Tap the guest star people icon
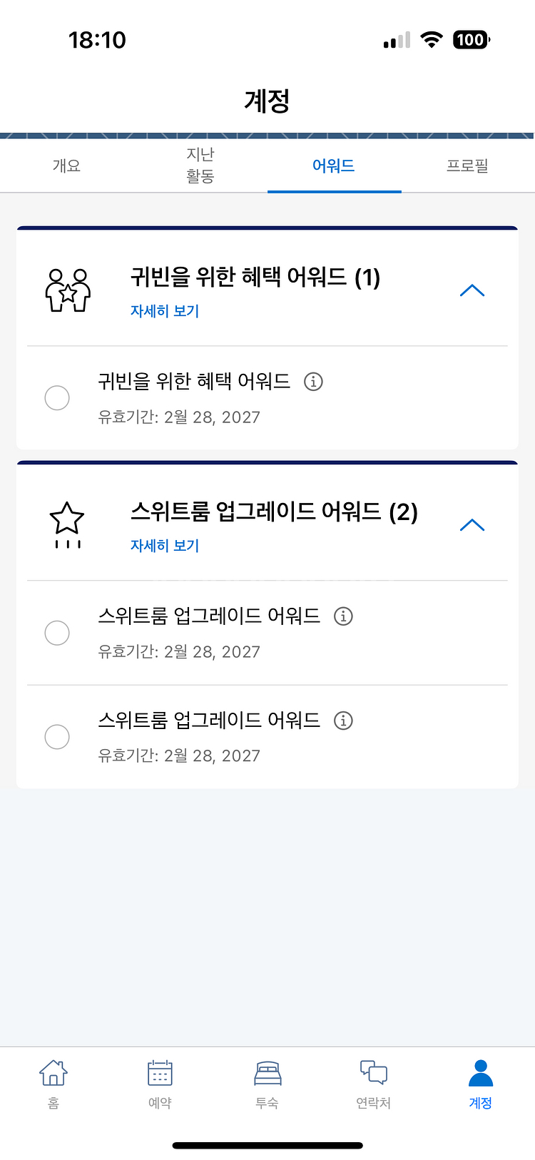Viewport: 535px width, 1160px height. (x=68, y=290)
